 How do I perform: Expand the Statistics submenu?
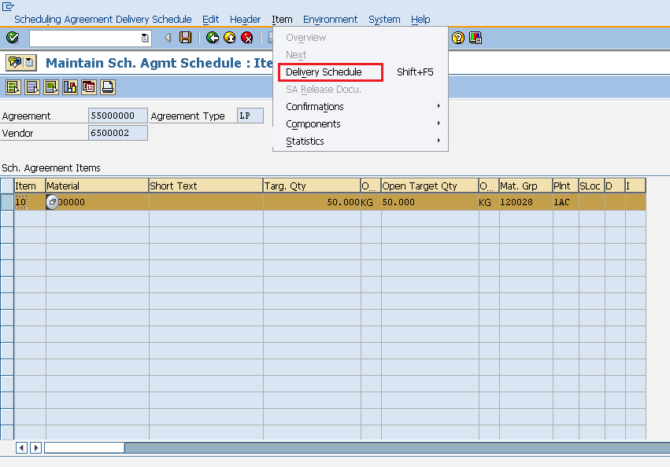[x=361, y=141]
